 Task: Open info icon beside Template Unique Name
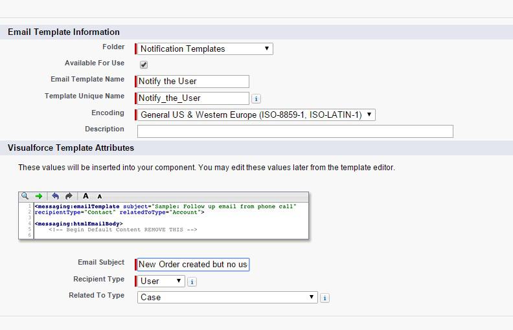pyautogui.click(x=256, y=98)
